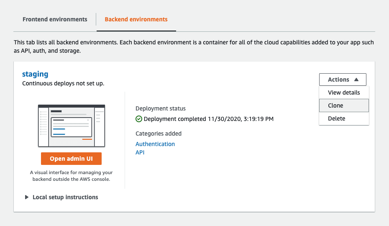Click the orange Open admin UI button

pos(71,159)
